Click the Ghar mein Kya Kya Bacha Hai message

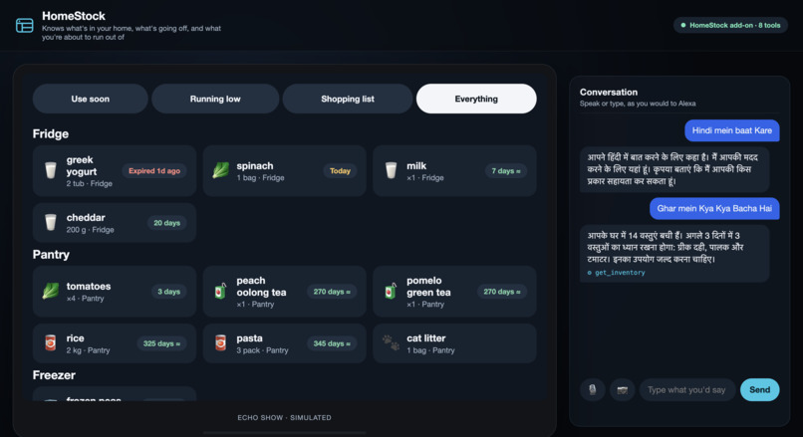point(714,208)
